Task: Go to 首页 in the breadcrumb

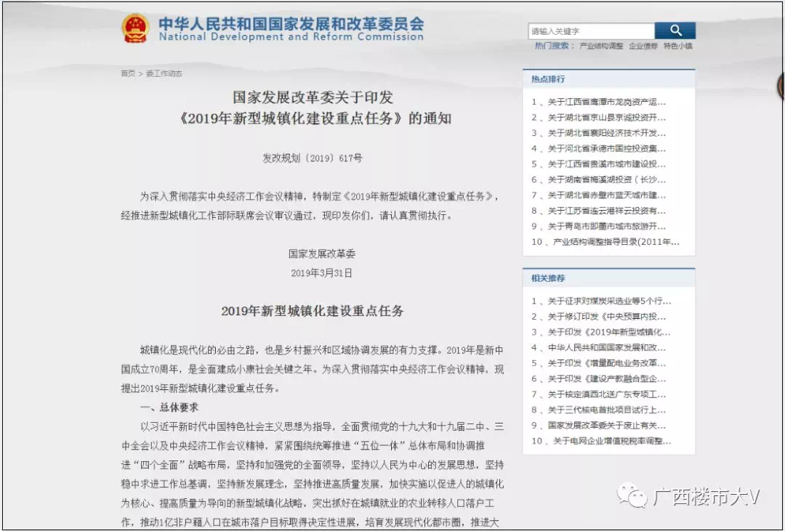Action: click(128, 73)
